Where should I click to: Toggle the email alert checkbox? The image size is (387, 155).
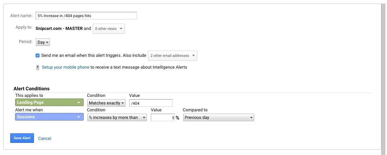tap(38, 55)
